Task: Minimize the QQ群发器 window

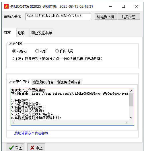Action: [110, 7]
